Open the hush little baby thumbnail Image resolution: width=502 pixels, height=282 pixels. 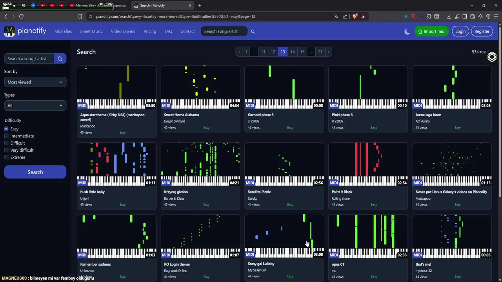point(116,164)
